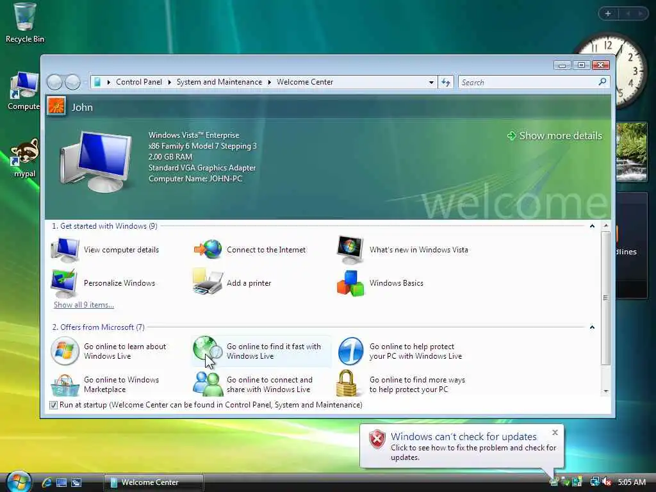Click Show all 9 items link
Image resolution: width=656 pixels, height=492 pixels.
[84, 305]
